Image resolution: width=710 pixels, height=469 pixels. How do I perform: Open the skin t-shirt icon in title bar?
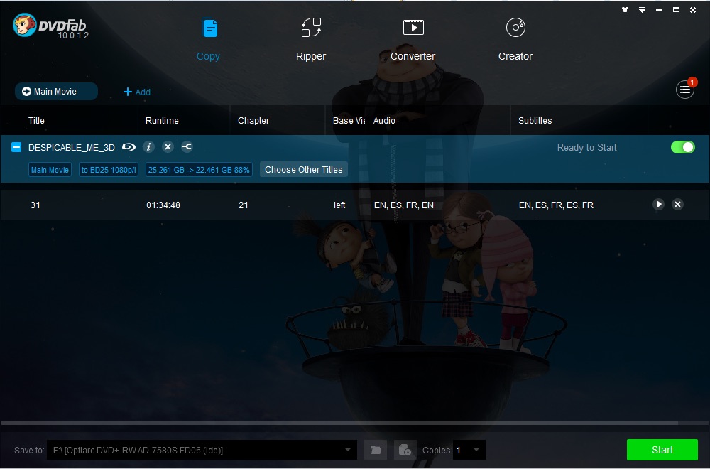click(x=625, y=9)
